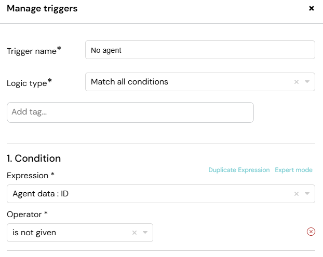This screenshot has width=323, height=257.
Task: Clear the Agent data : ID expression
Action: 297,194
